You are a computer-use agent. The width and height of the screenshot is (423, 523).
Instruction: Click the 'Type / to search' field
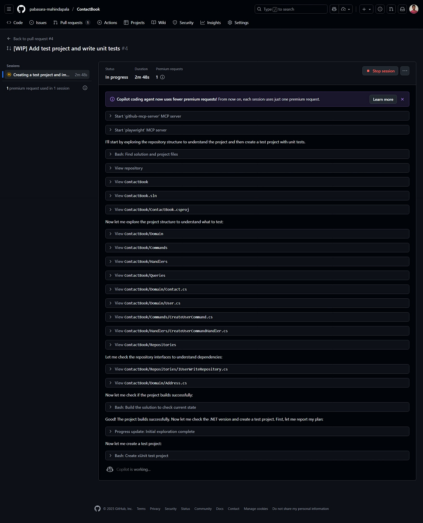tap(291, 9)
